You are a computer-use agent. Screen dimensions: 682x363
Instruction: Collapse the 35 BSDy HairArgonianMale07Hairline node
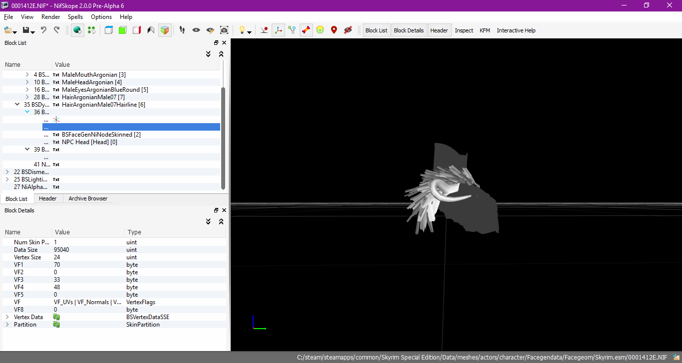point(17,105)
